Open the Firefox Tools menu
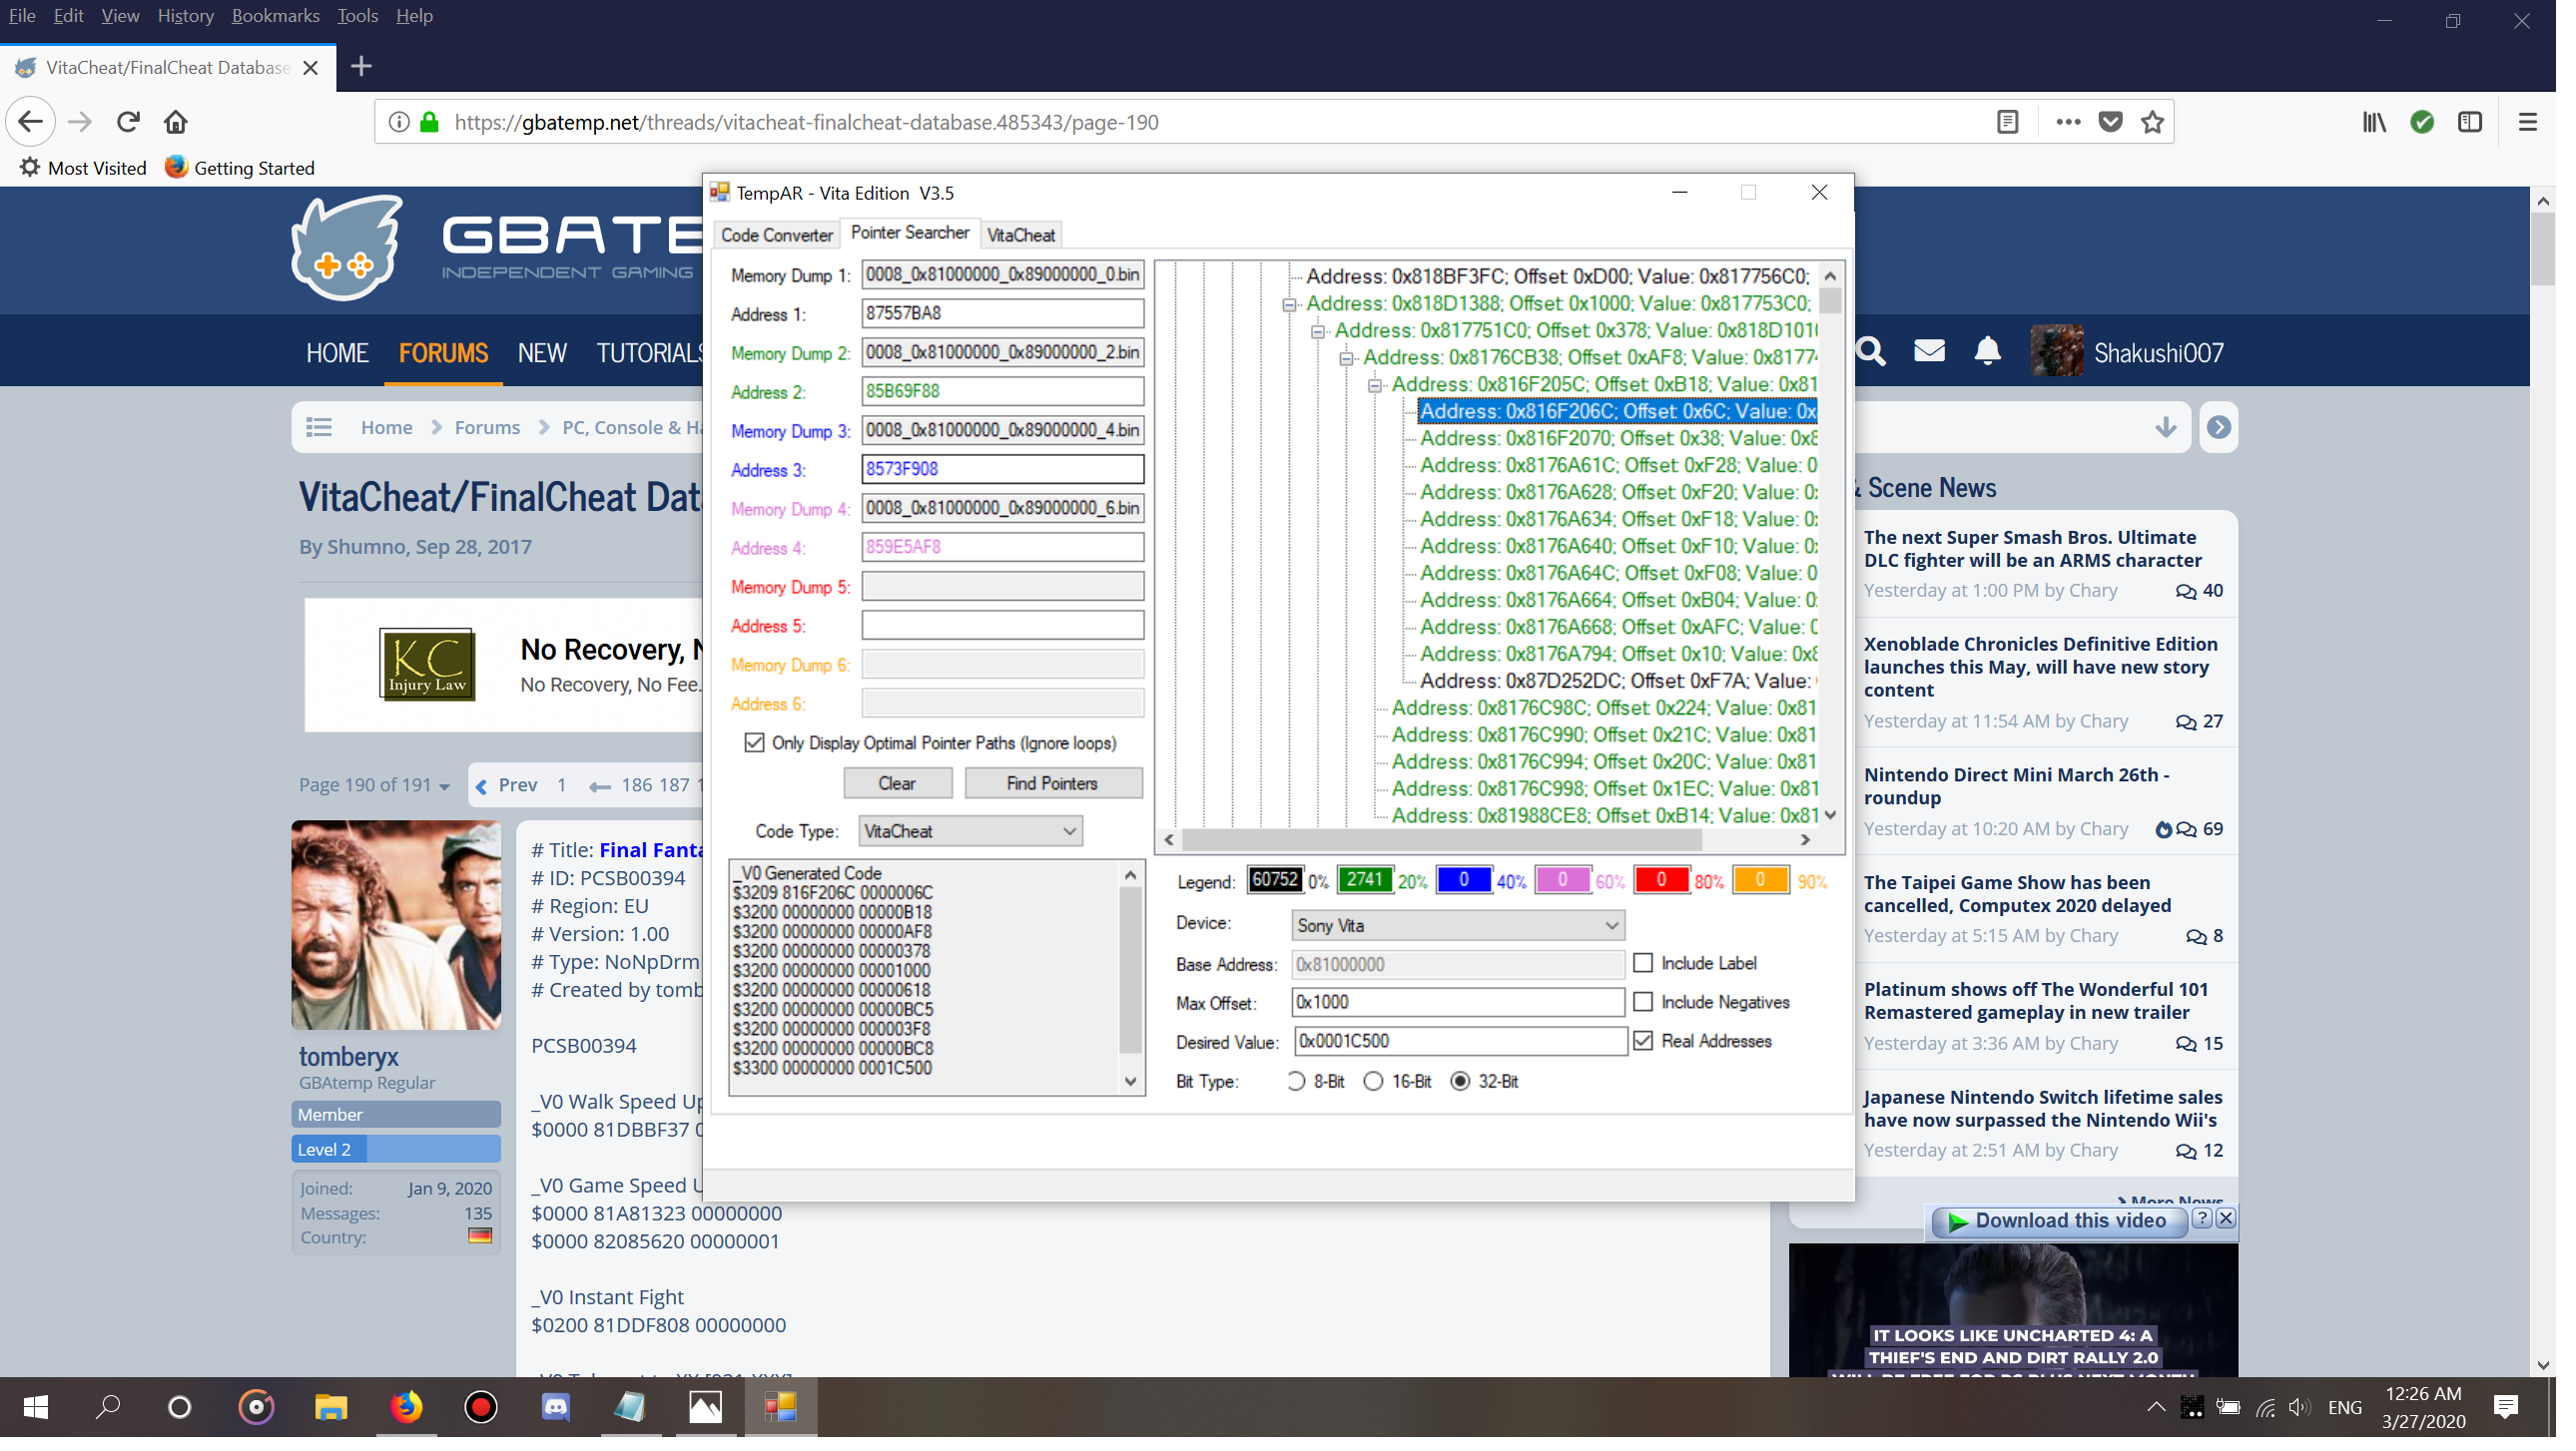Screen dimensions: 2576x1451 [357, 16]
